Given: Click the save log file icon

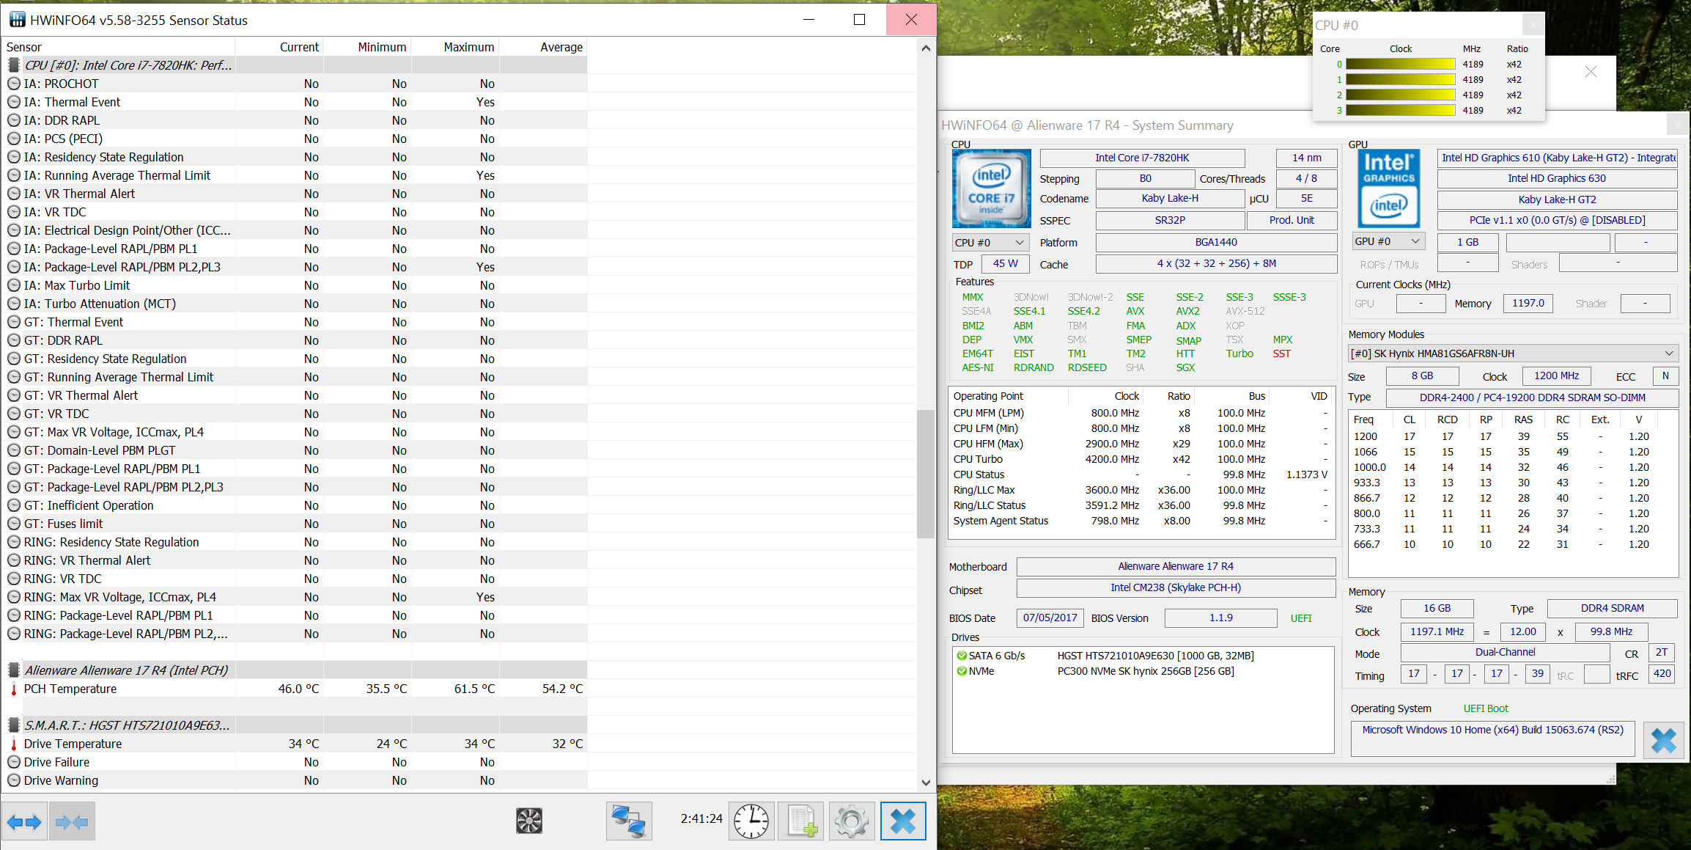Looking at the screenshot, I should click(801, 821).
